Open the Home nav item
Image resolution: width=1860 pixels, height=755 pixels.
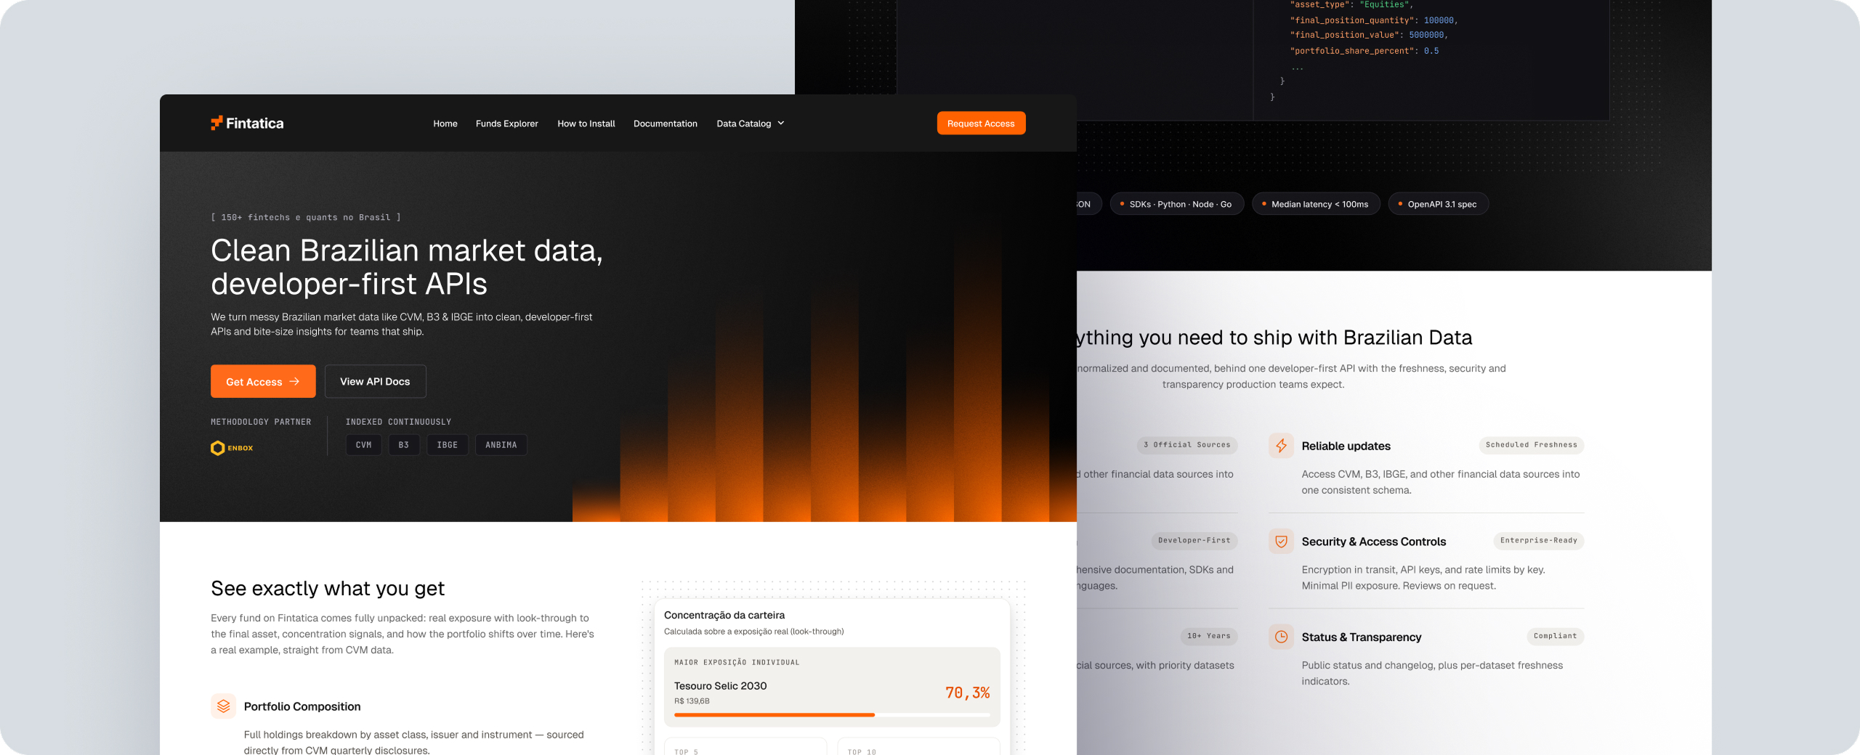445,123
